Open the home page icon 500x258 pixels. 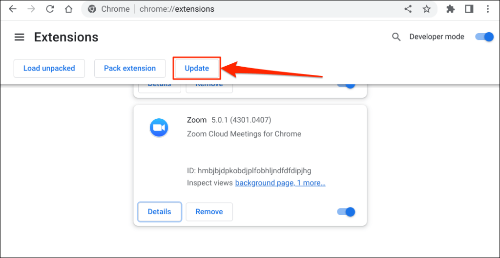point(69,9)
